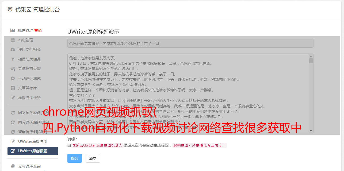The image size is (344, 171).
Task: Click the server icon beside 站点管理
Action: pyautogui.click(x=13, y=40)
